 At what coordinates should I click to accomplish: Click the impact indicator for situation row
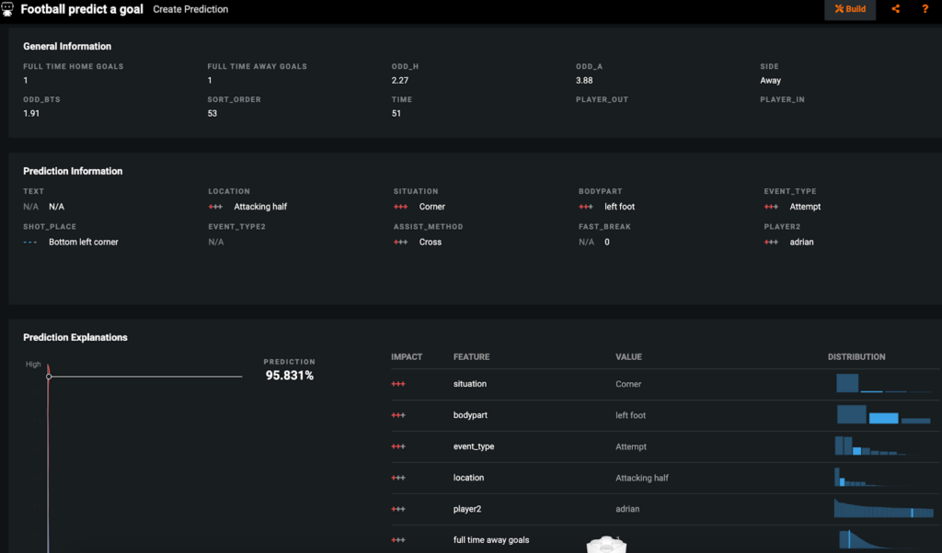(398, 384)
